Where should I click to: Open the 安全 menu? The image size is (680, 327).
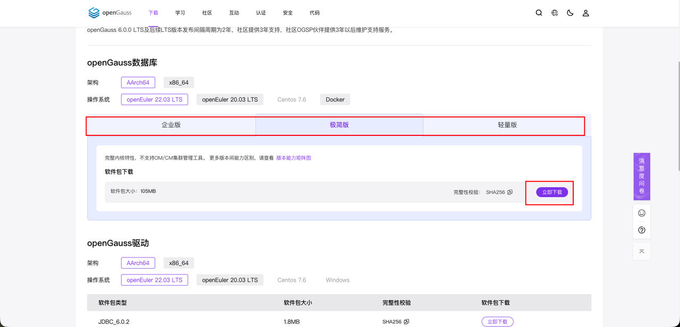click(288, 13)
